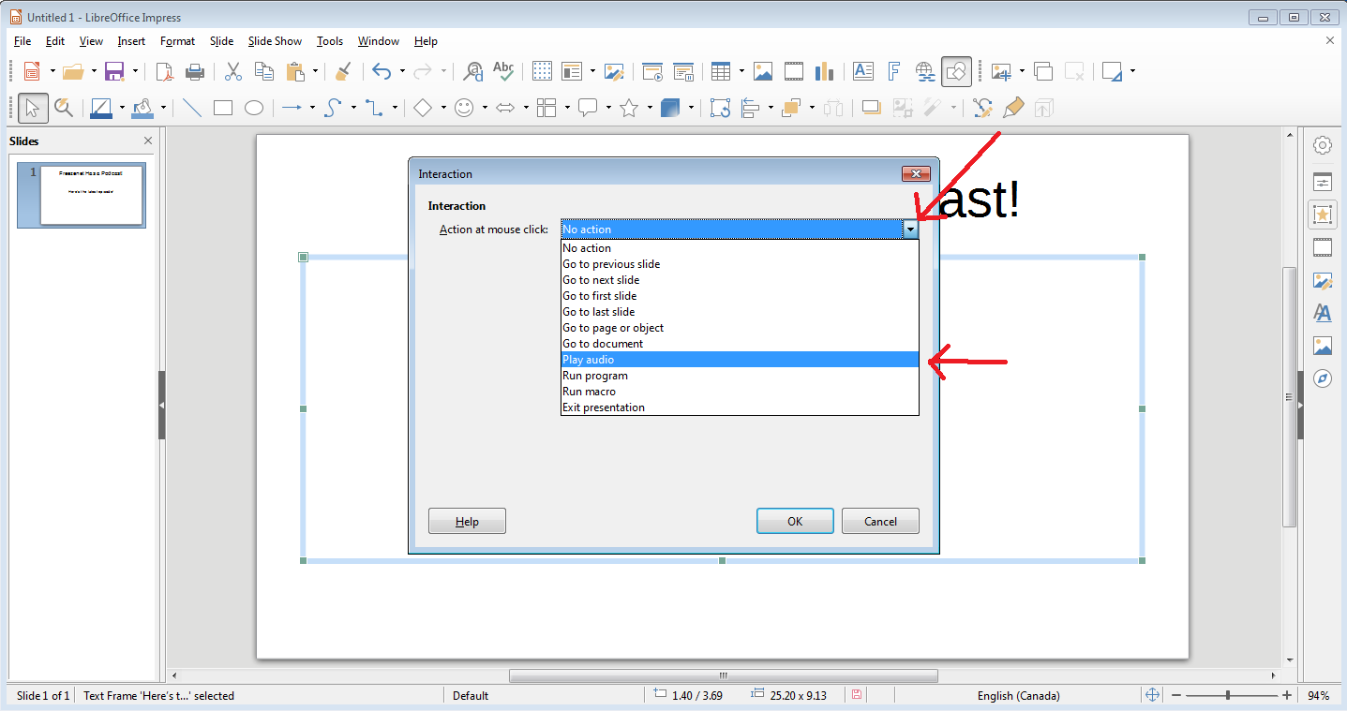Screen dimensions: 1347x711
Task: Open the Navigator sidebar icon
Action: pos(1323,378)
